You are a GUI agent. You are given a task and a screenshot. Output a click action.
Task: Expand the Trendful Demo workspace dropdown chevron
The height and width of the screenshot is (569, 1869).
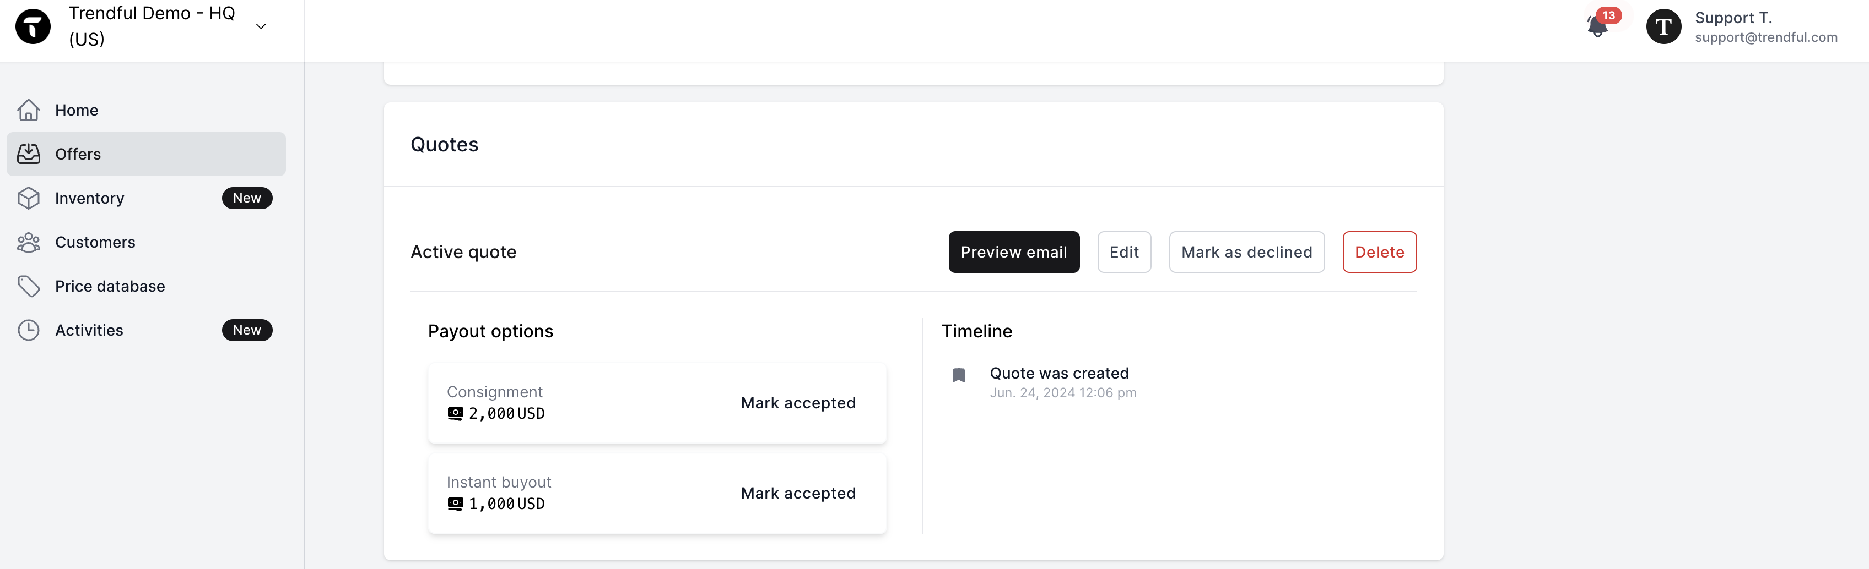click(261, 26)
